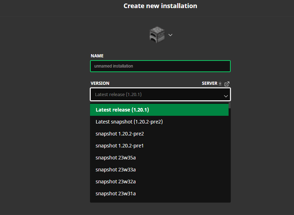Viewport: 294px width, 215px height.
Task: Select Latest snapshot (1.20.2-pre2) option
Action: pos(159,122)
